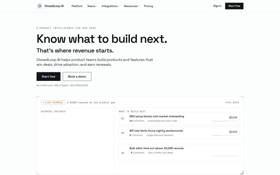Click the 'calls, tickets, lost deals' text
Image resolution: width=280 pixels, height=175 pixels.
[x=160, y=153]
